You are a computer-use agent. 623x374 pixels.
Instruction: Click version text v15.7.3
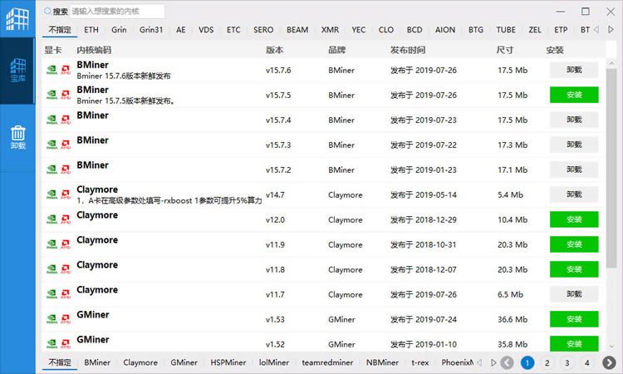pyautogui.click(x=278, y=145)
